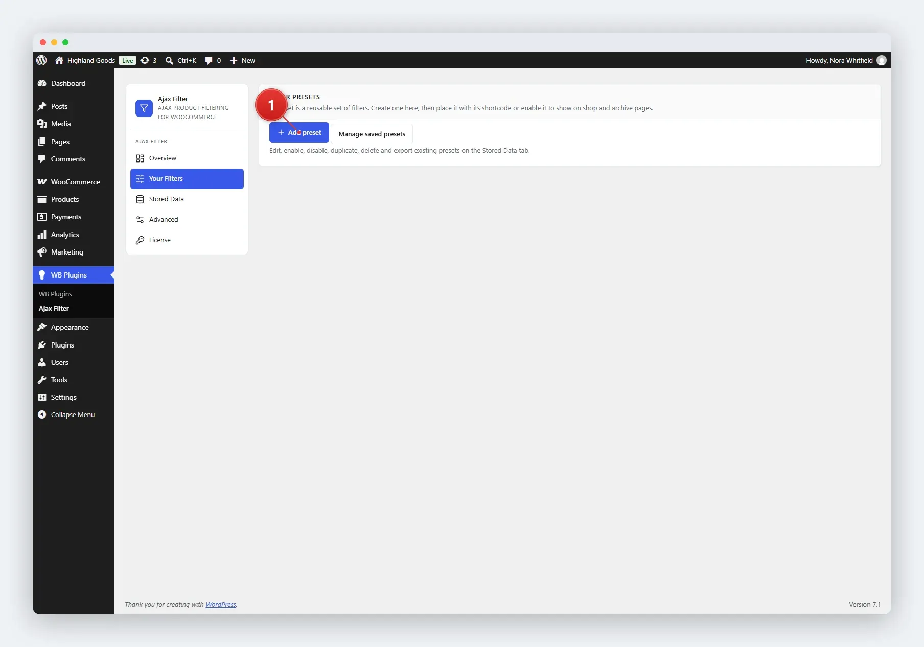This screenshot has height=647, width=924.
Task: Open the Dashboard menu label
Action: [x=68, y=83]
